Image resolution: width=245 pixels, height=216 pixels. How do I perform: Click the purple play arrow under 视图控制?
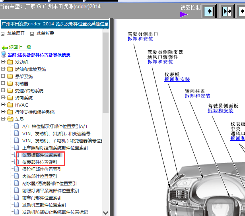[x=184, y=15]
